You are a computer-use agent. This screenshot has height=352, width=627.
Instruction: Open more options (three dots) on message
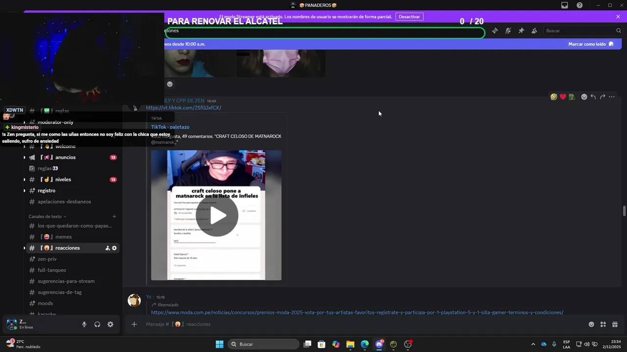(612, 97)
